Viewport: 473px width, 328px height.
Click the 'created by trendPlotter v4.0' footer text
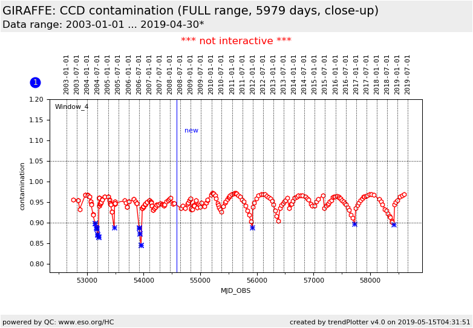(x=380, y=322)
